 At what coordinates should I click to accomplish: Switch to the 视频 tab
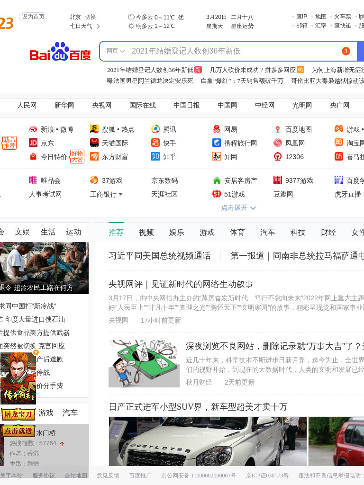pos(146,232)
